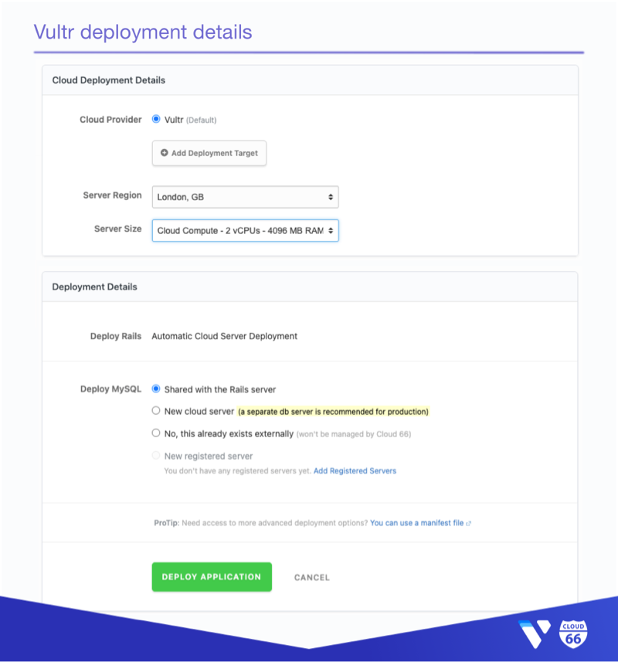Screen dimensions: 618x662
Task: Click the Add Deployment Target button
Action: pos(209,153)
